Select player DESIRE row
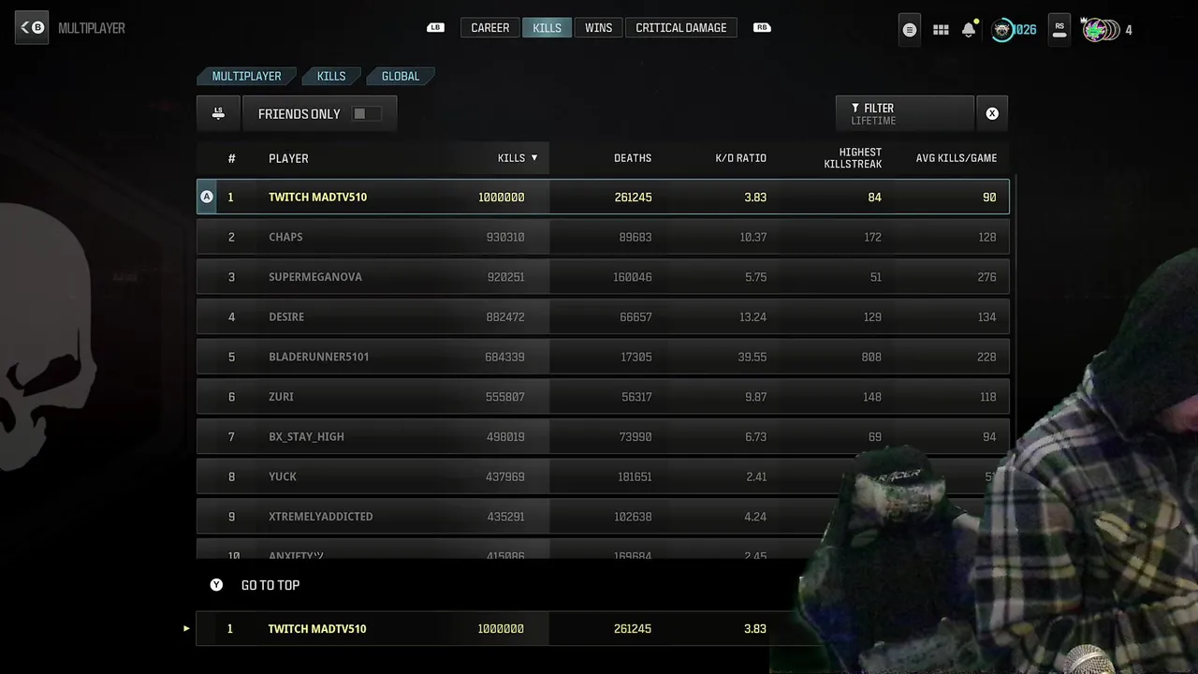Screen dimensions: 1198x674 (603, 316)
